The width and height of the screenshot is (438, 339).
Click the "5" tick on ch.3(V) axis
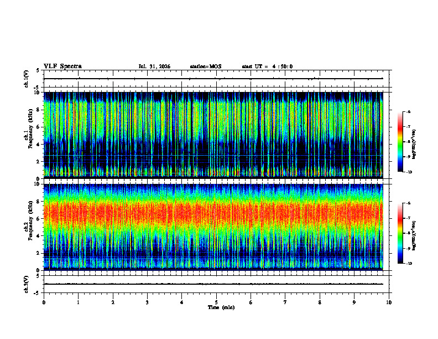(x=38, y=276)
